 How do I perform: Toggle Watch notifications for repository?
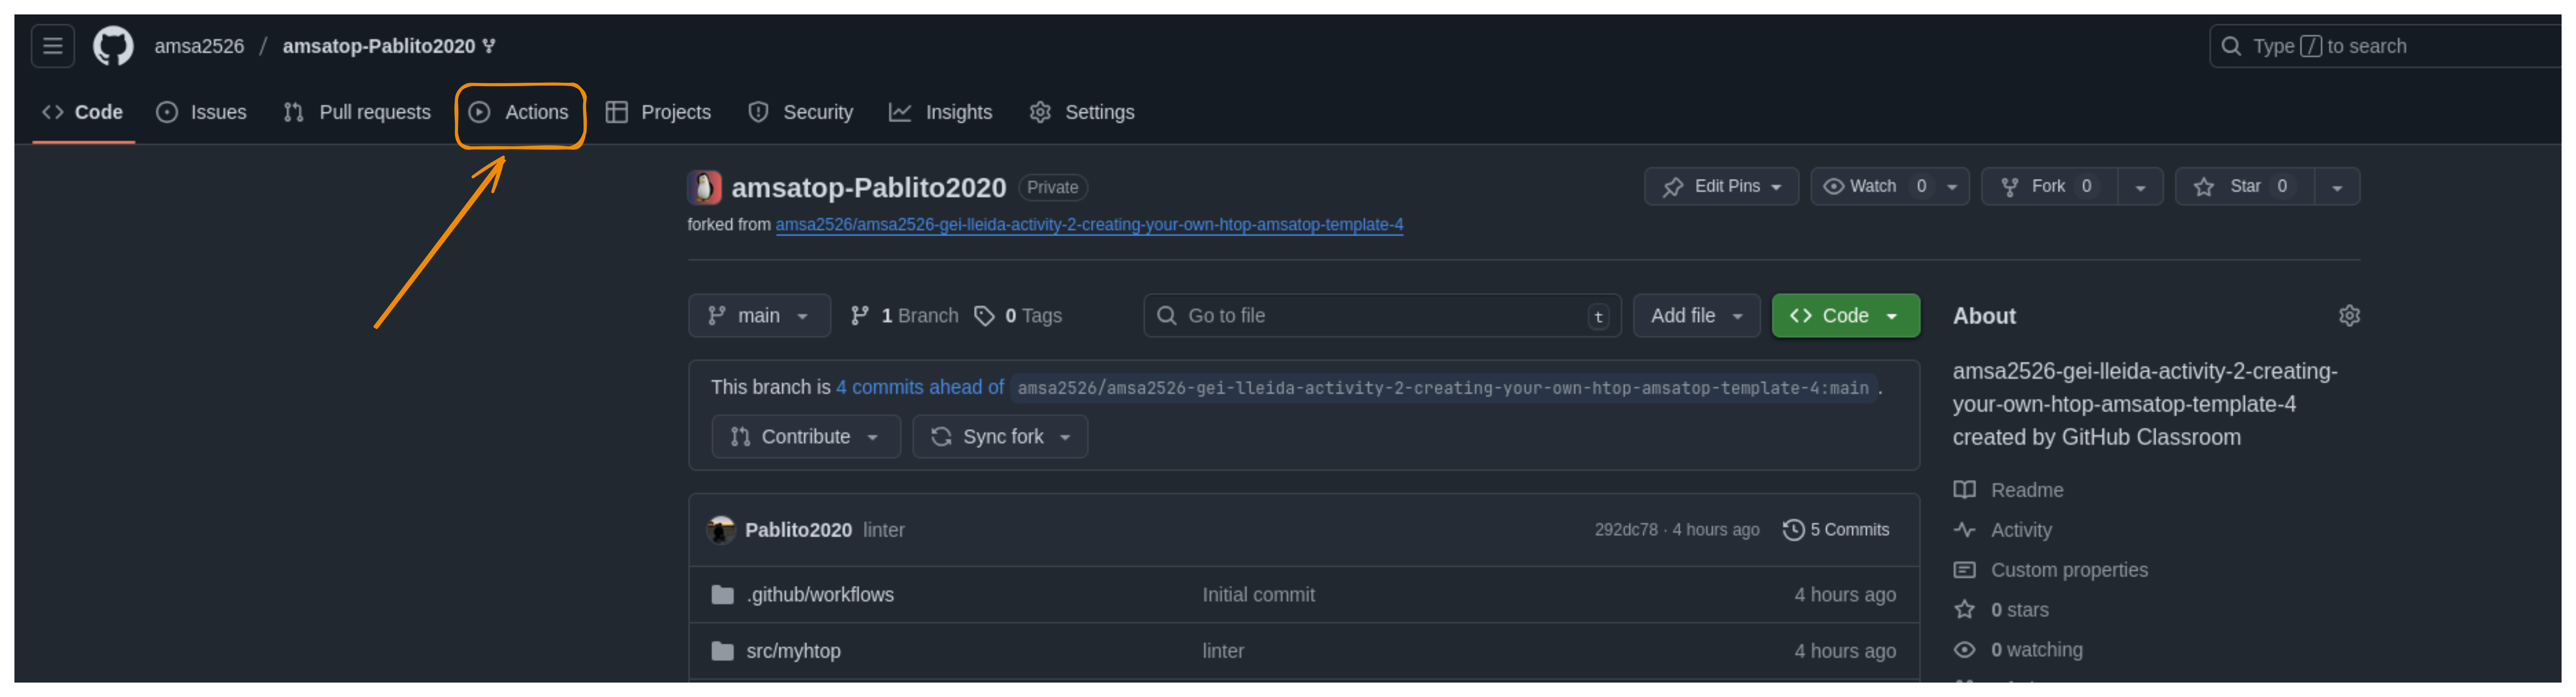pyautogui.click(x=1871, y=187)
